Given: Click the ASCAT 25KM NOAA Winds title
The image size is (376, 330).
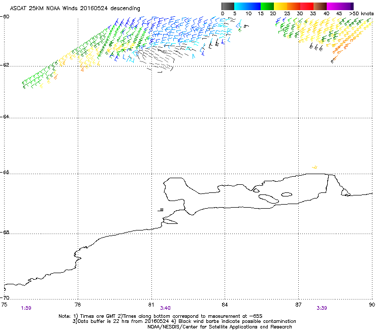Looking at the screenshot, I should coord(75,8).
